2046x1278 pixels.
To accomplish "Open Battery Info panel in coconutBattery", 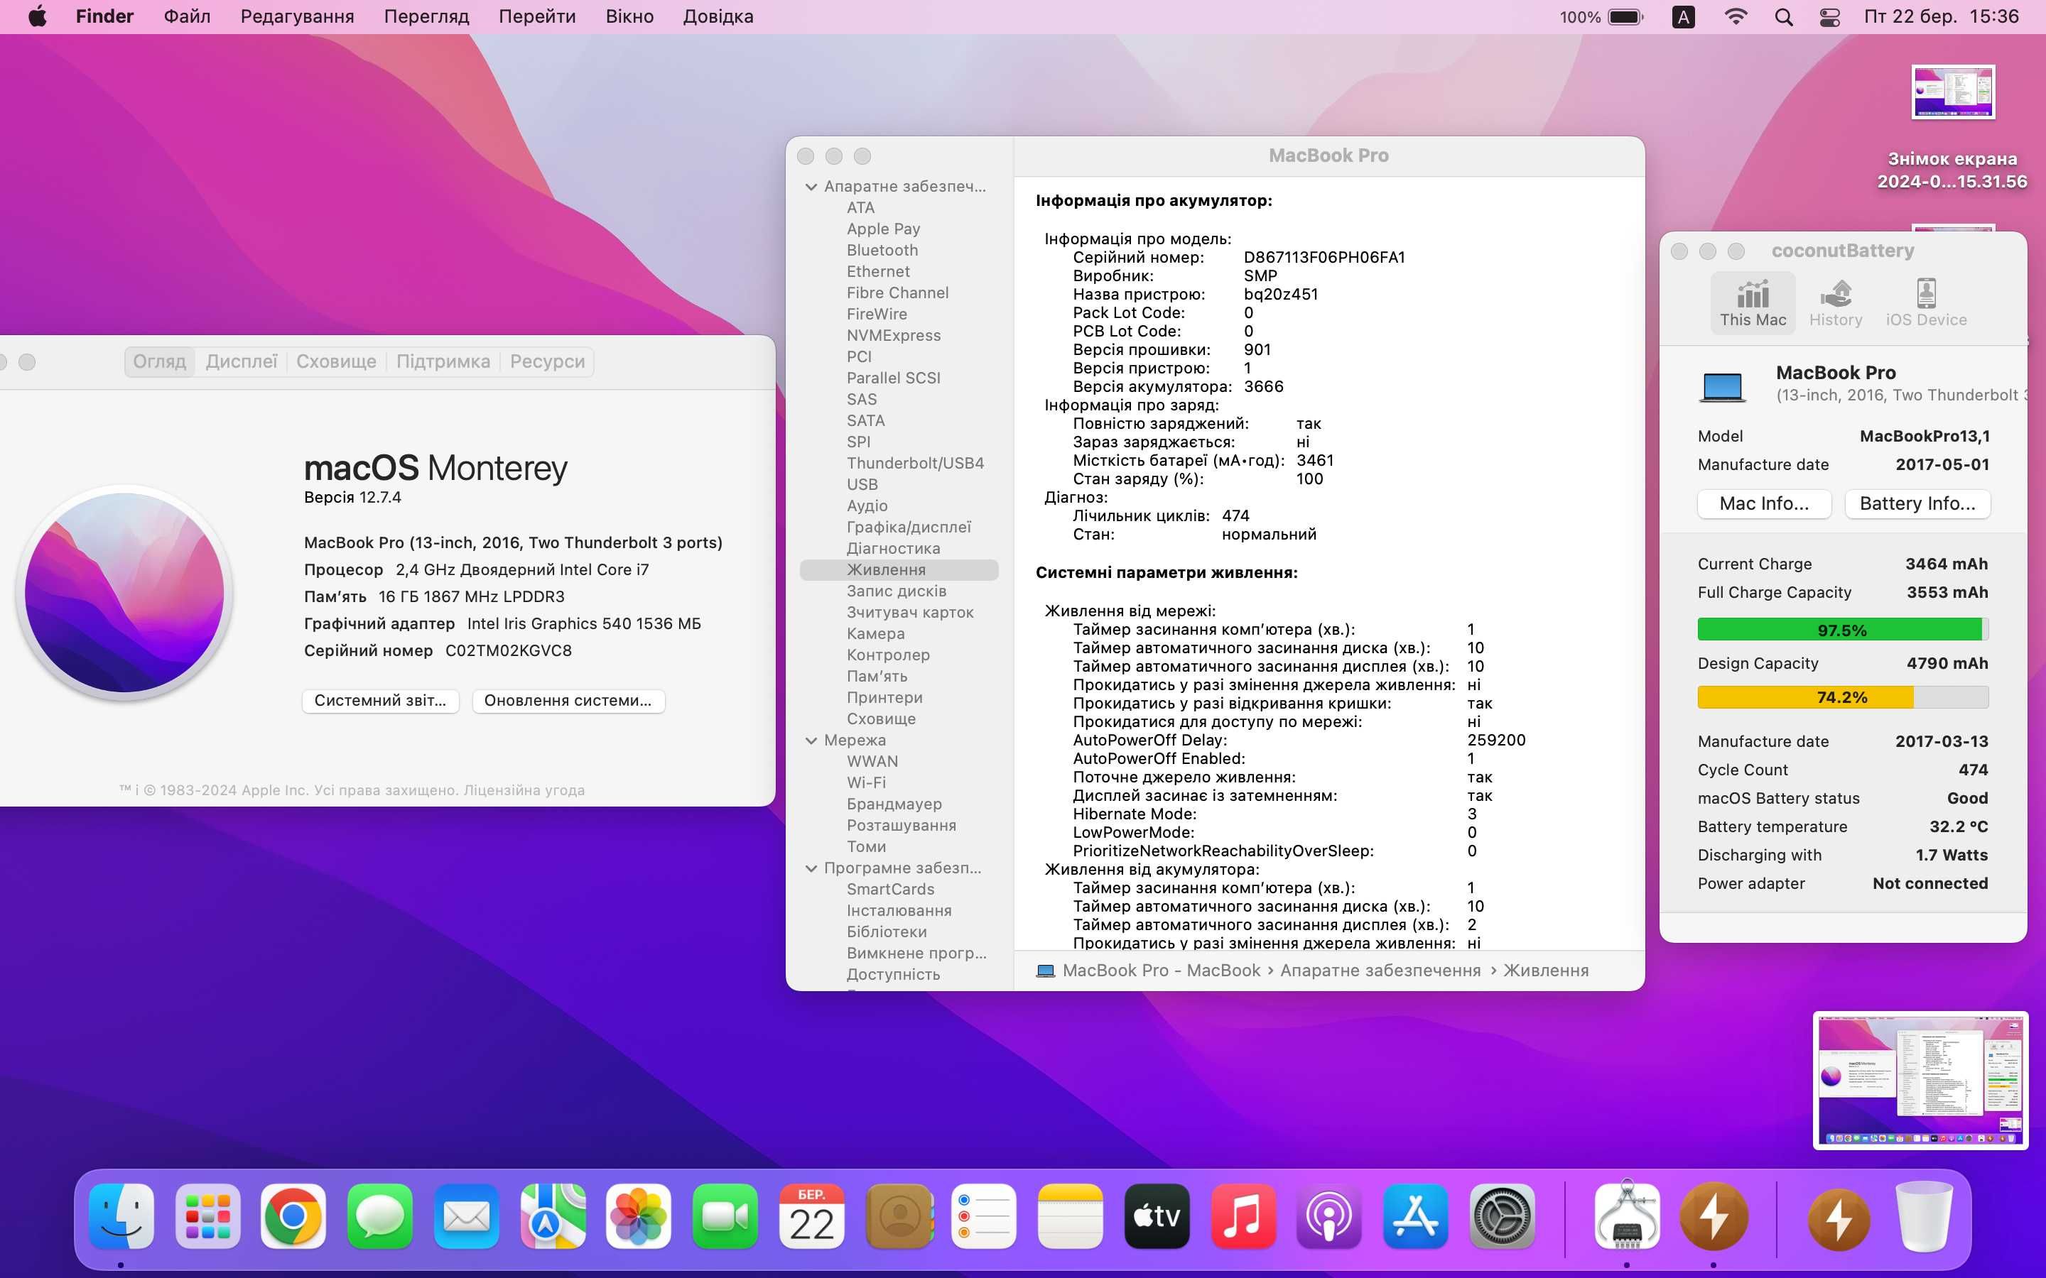I will (1918, 503).
